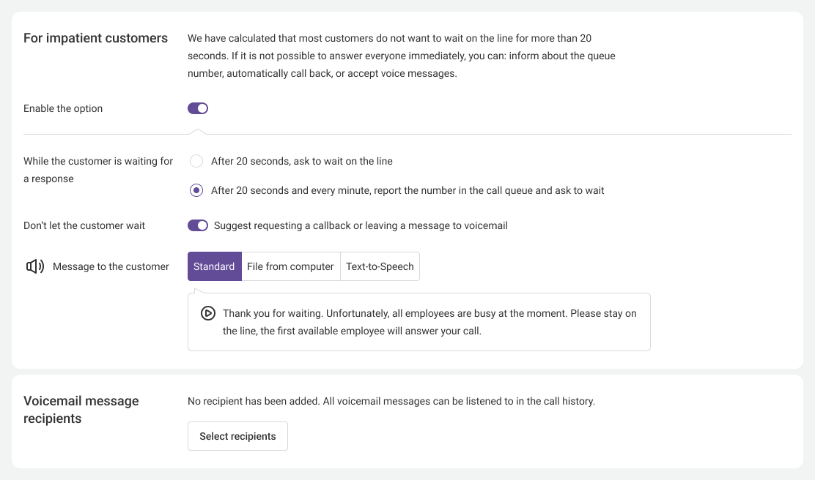Click the Voicemail message recipients heading
Screen dimensions: 815x480
click(81, 410)
